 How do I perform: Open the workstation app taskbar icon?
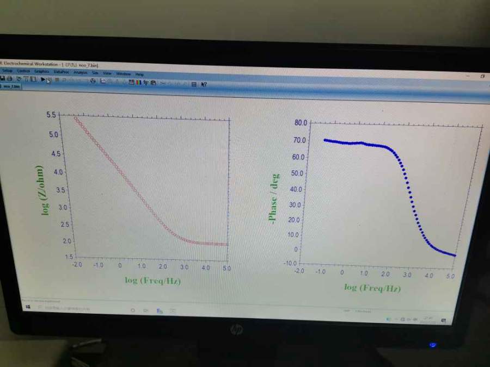(160, 311)
